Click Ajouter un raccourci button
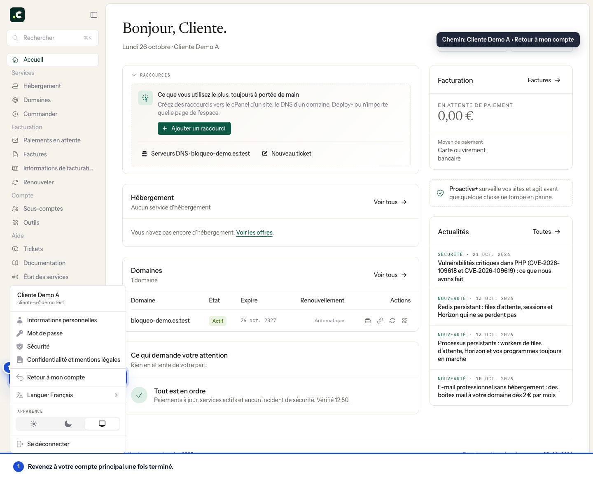 pos(194,128)
